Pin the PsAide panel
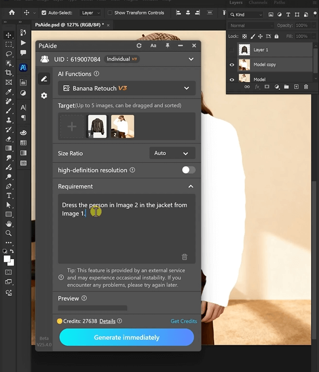The height and width of the screenshot is (372, 319). click(x=167, y=46)
